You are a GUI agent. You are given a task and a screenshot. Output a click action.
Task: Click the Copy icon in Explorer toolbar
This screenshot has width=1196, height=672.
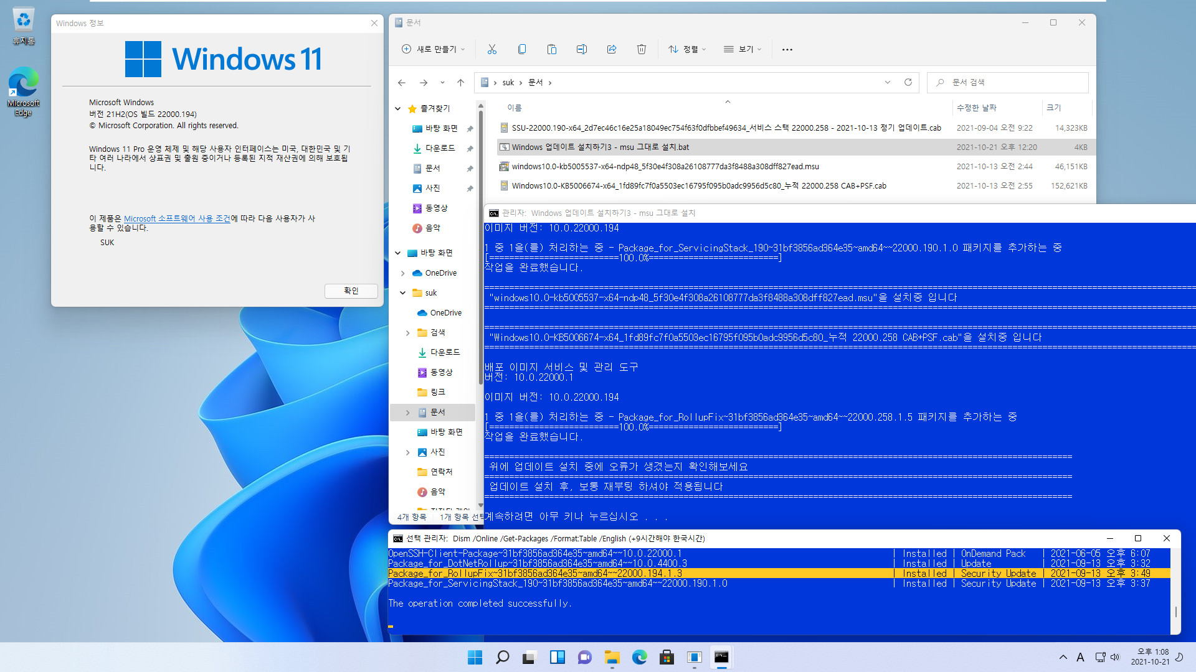tap(522, 49)
